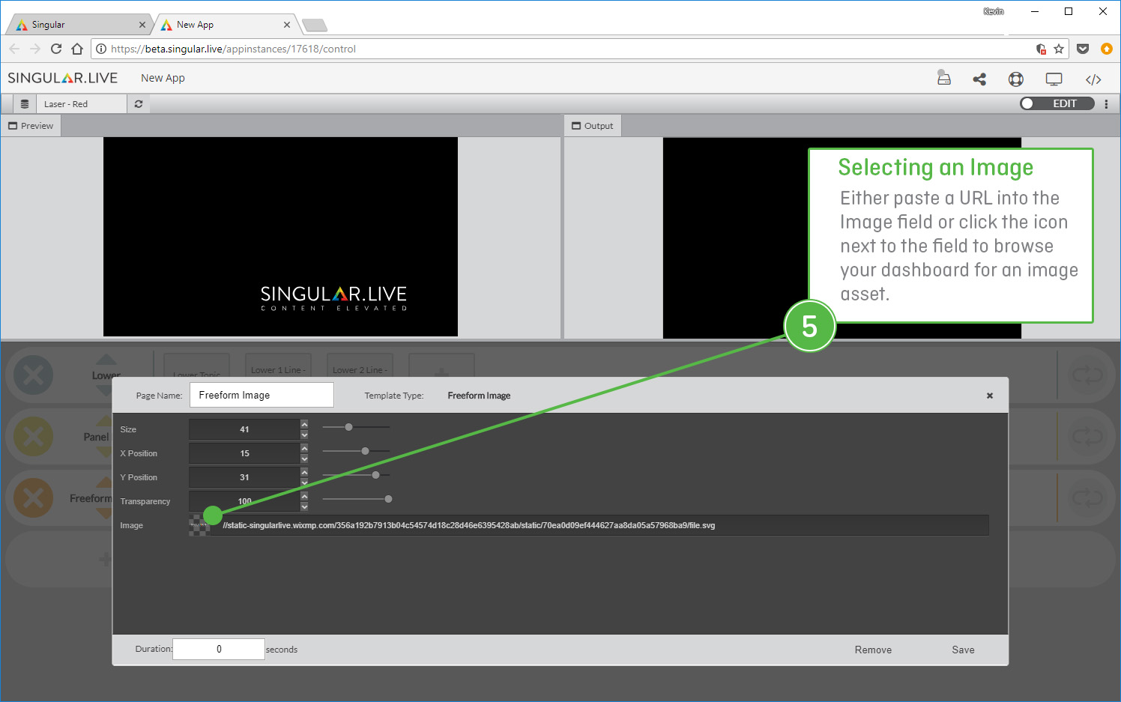Viewport: 1121px width, 702px height.
Task: Open a new browser tab
Action: click(x=315, y=25)
